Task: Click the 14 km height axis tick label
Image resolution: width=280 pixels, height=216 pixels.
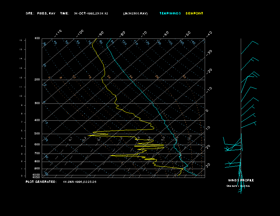Action: (21, 59)
